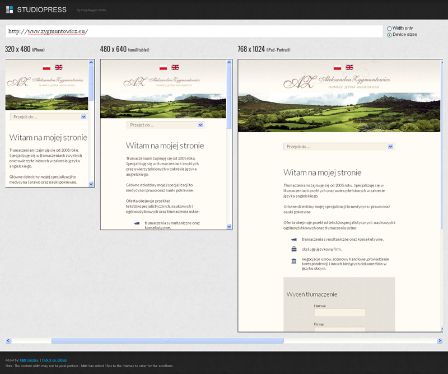
Task: Click Polish flag in small tablet preview
Action: tap(163, 67)
